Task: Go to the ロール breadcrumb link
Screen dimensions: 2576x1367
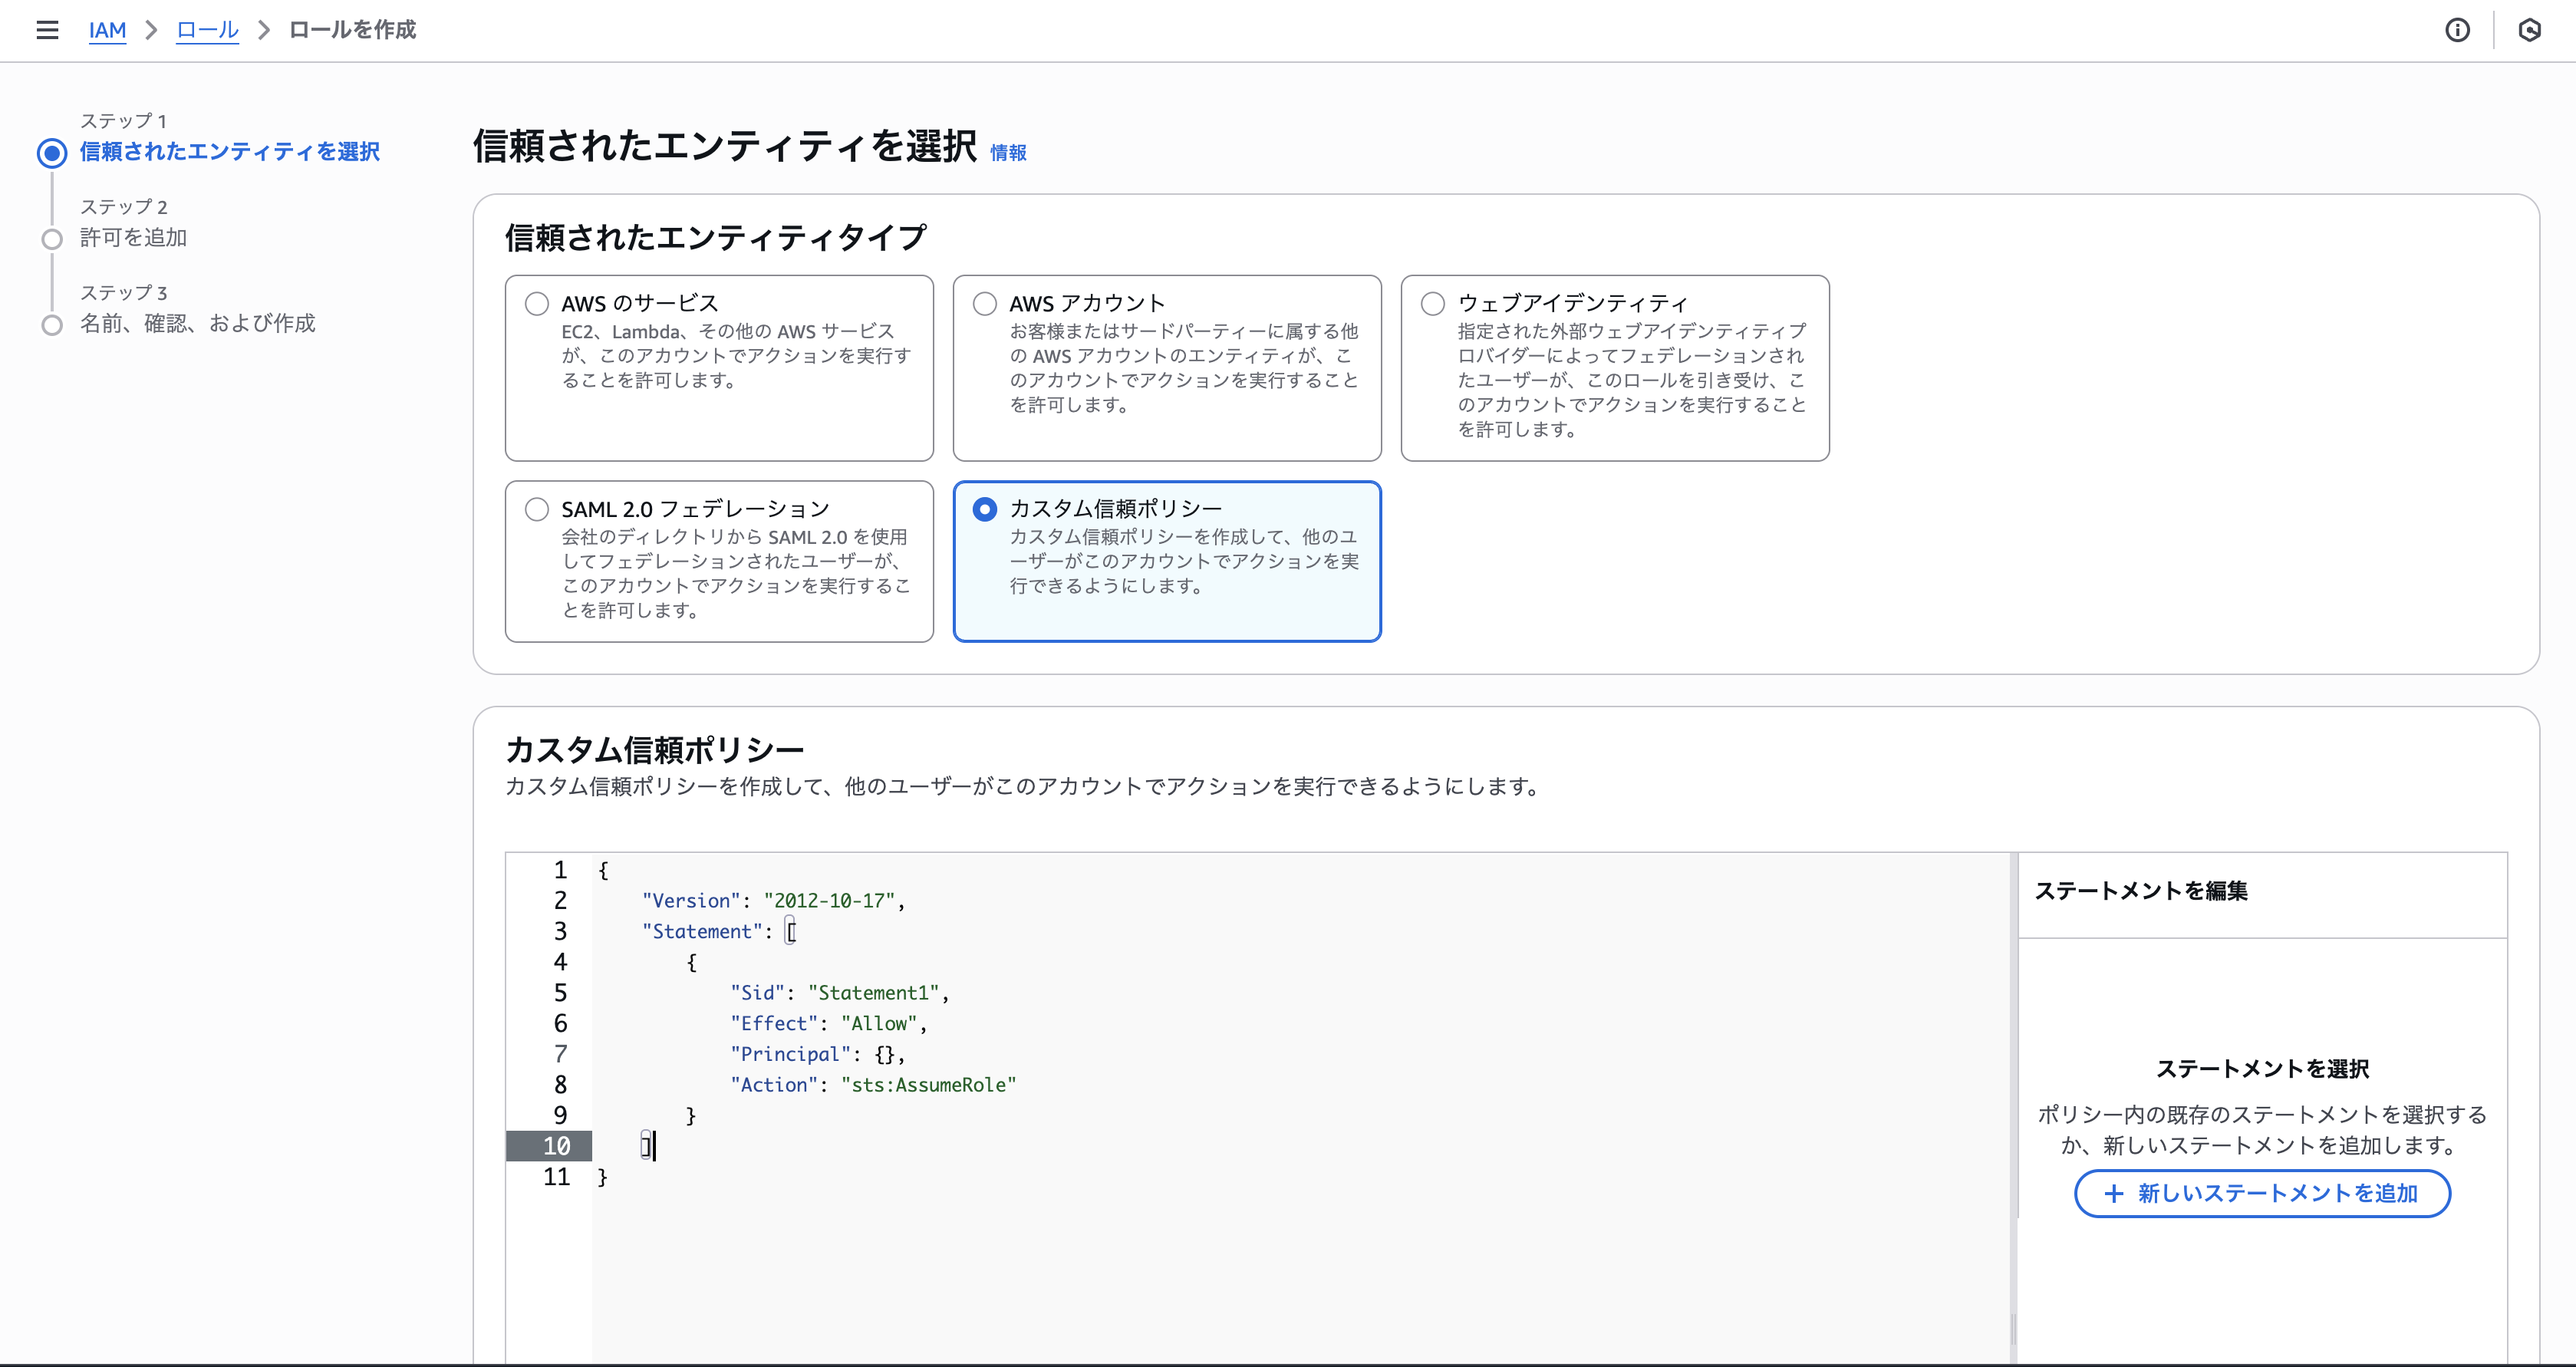Action: pos(207,30)
